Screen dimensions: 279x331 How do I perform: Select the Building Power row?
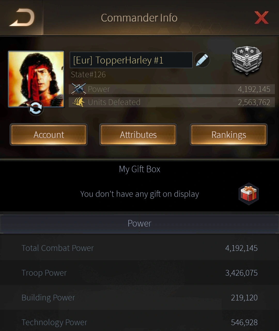(x=139, y=298)
